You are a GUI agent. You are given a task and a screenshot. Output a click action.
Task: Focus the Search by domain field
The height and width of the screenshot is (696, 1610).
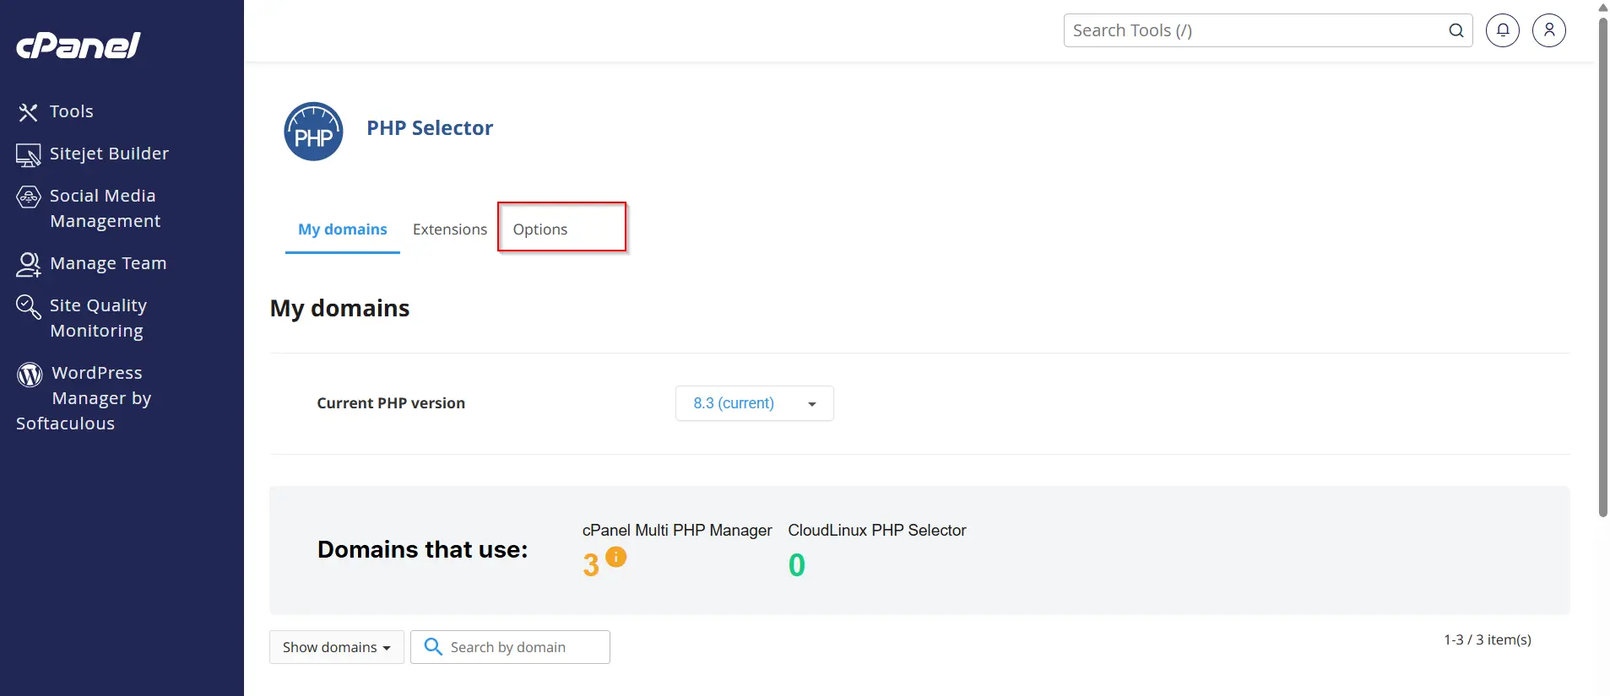510,647
